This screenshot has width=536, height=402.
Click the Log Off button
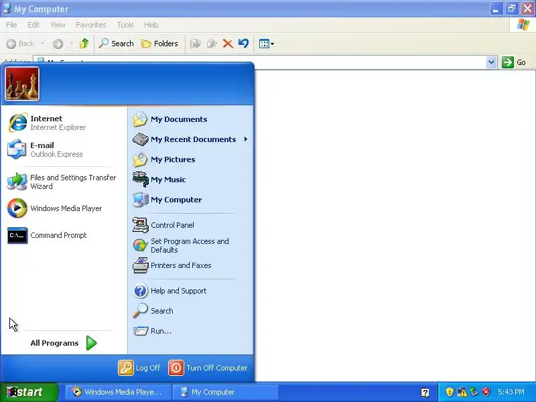click(139, 368)
